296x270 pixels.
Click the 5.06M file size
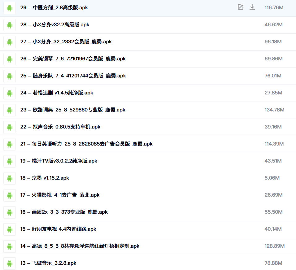click(x=272, y=178)
